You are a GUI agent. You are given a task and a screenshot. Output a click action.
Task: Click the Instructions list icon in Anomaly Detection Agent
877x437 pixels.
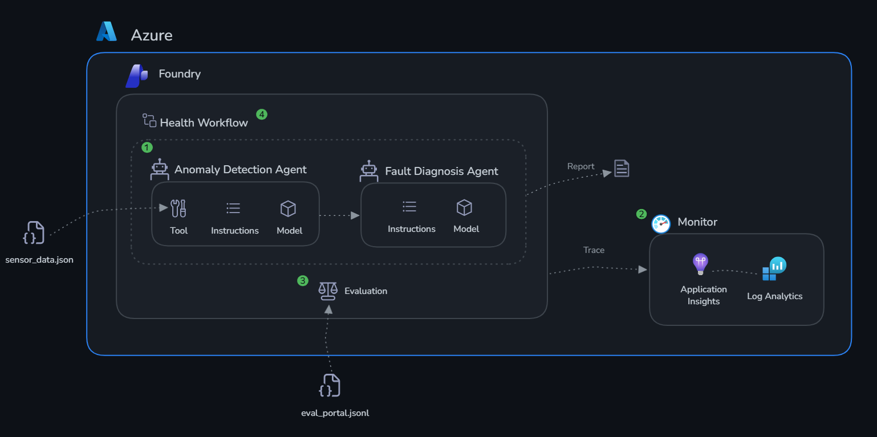click(233, 209)
